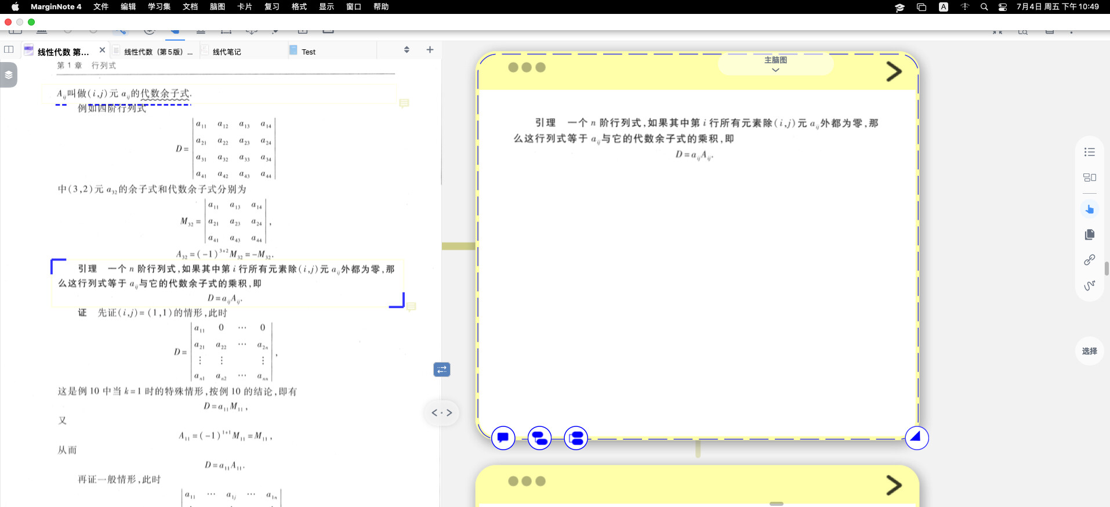The height and width of the screenshot is (507, 1110).
Task: Click the 选择 selection button
Action: tap(1090, 351)
